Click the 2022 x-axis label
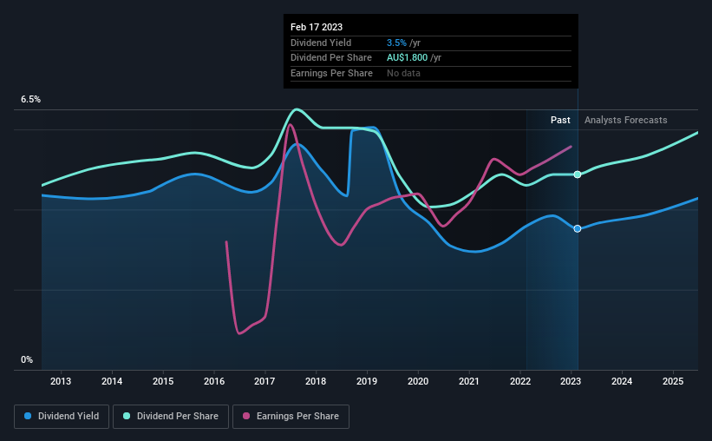The height and width of the screenshot is (441, 712). [520, 381]
